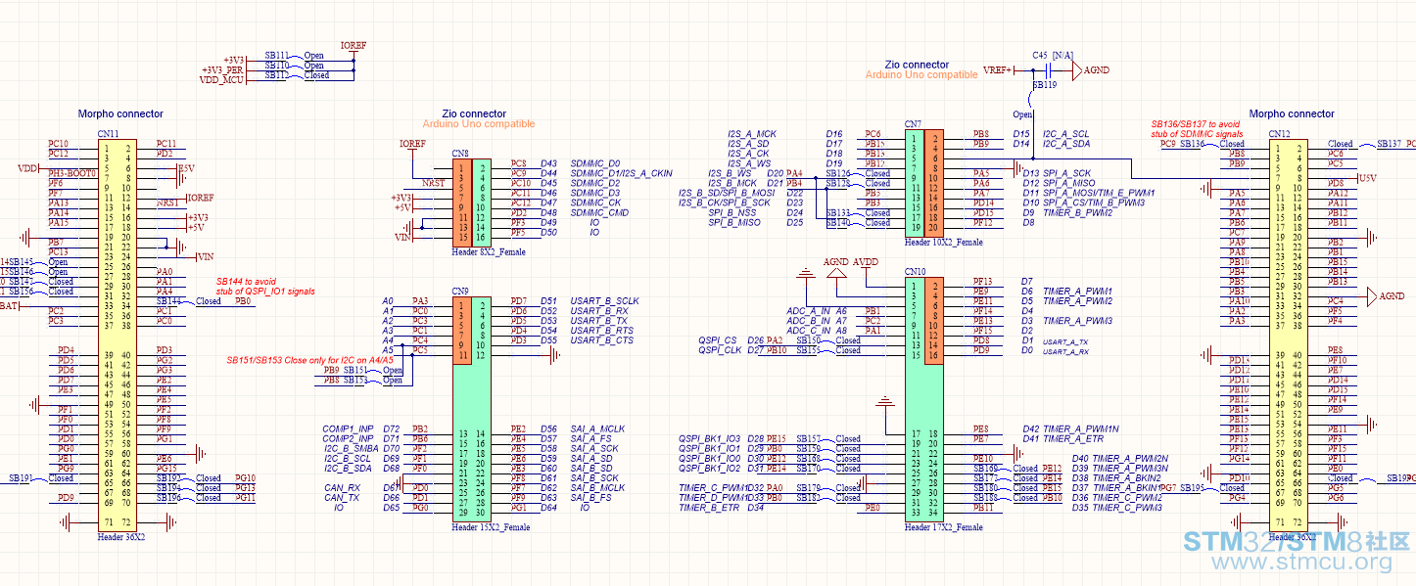
Task: Select the I2S_A_MCK signal label
Action: 751,134
